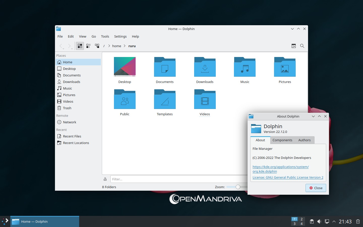This screenshot has height=227, width=363.
Task: Expand the back button history dropdown arrow
Action: coord(64,49)
